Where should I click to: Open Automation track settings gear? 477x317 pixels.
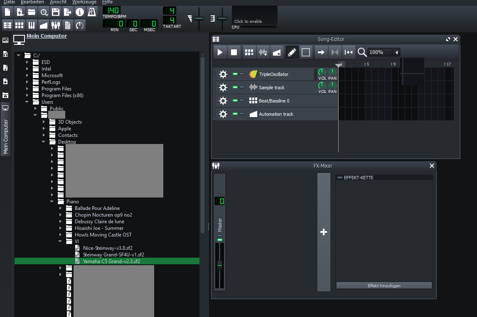(x=223, y=114)
